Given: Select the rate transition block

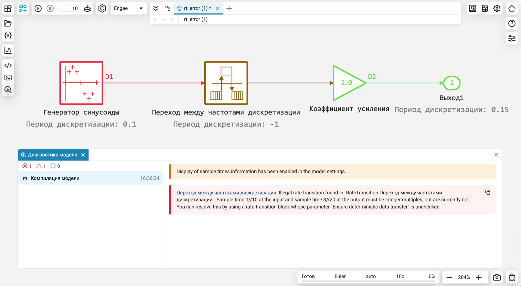Looking at the screenshot, I should 226,83.
